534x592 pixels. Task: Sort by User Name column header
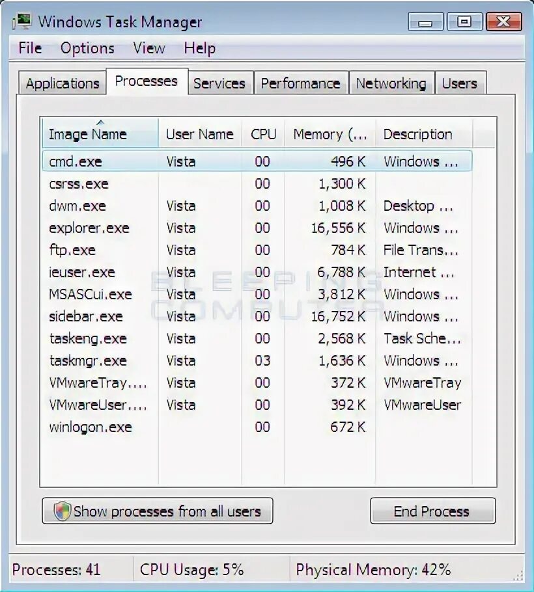[200, 134]
